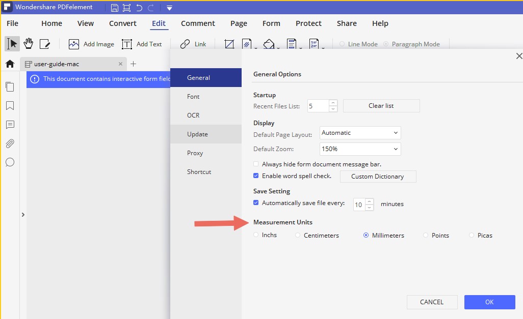Open the Add Image tool
The width and height of the screenshot is (523, 319).
tap(91, 44)
